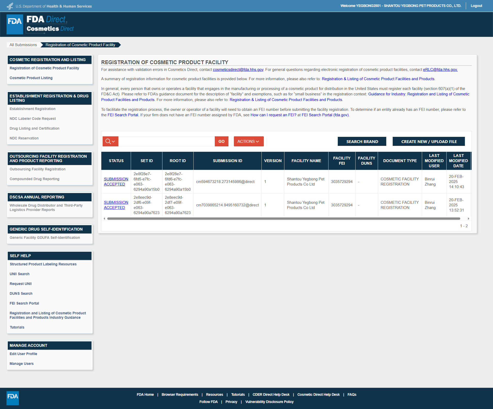The height and width of the screenshot is (409, 493).
Task: Open FAQs footer link
Action: pyautogui.click(x=352, y=395)
